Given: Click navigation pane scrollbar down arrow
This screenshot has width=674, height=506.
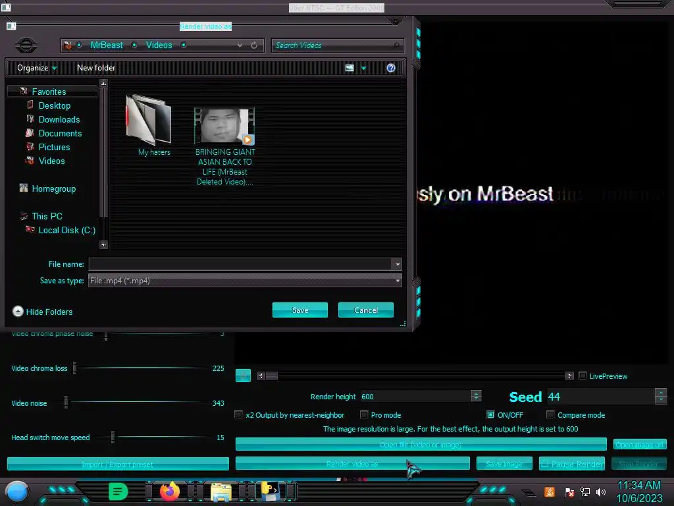Looking at the screenshot, I should 103,245.
